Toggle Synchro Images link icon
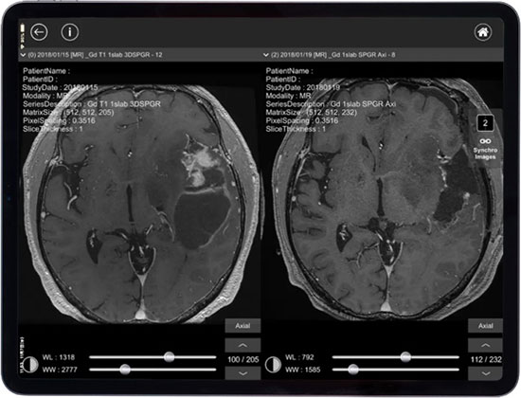 click(x=485, y=141)
